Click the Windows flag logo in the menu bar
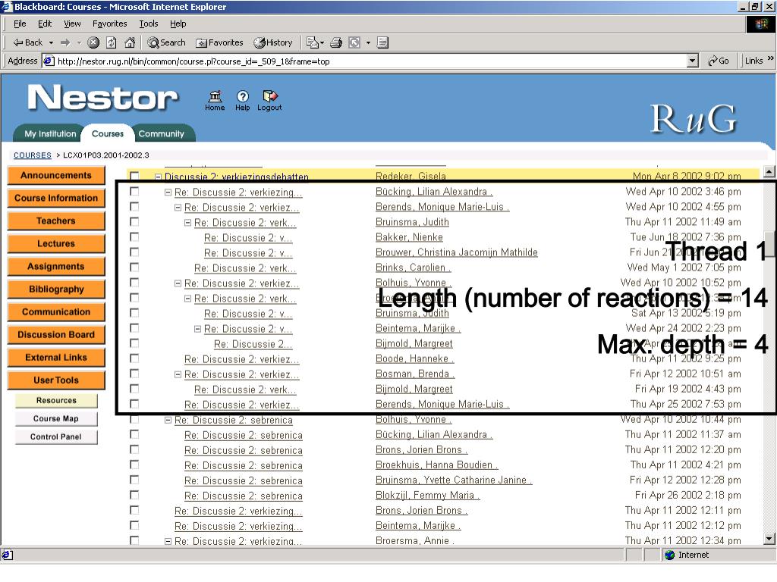Viewport: 777px width, 582px height. [x=761, y=23]
